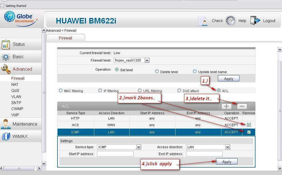
Task: Select the HTTP row in ACL table
Action: tap(156, 118)
